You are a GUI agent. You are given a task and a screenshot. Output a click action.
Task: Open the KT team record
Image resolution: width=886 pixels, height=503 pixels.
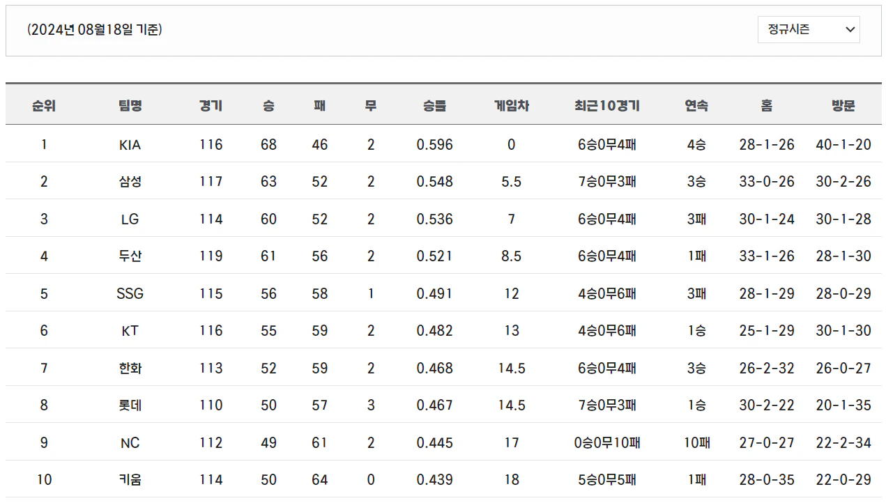pos(131,330)
